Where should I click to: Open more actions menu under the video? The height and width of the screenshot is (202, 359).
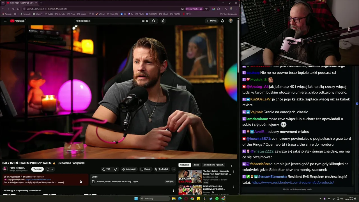pos(174,169)
